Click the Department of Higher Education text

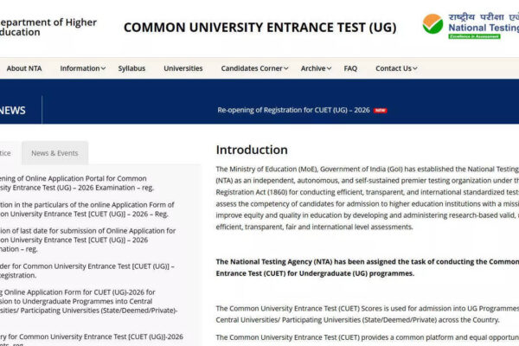coord(48,27)
